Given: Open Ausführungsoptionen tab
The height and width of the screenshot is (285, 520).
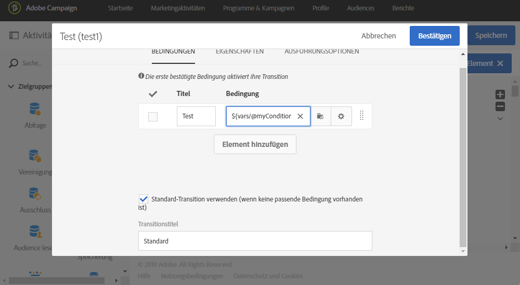Looking at the screenshot, I should point(321,51).
